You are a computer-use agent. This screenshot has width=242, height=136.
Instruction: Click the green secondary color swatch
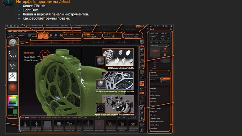pyautogui.click(x=15, y=112)
